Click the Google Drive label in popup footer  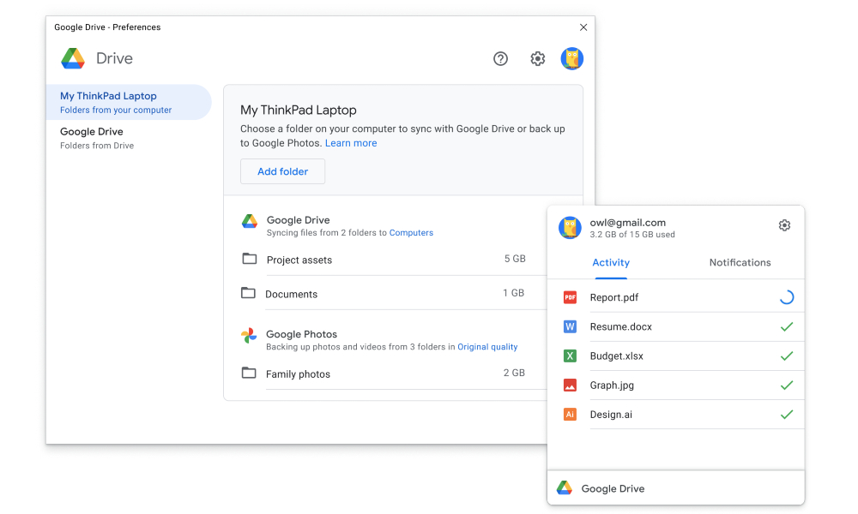tap(613, 488)
